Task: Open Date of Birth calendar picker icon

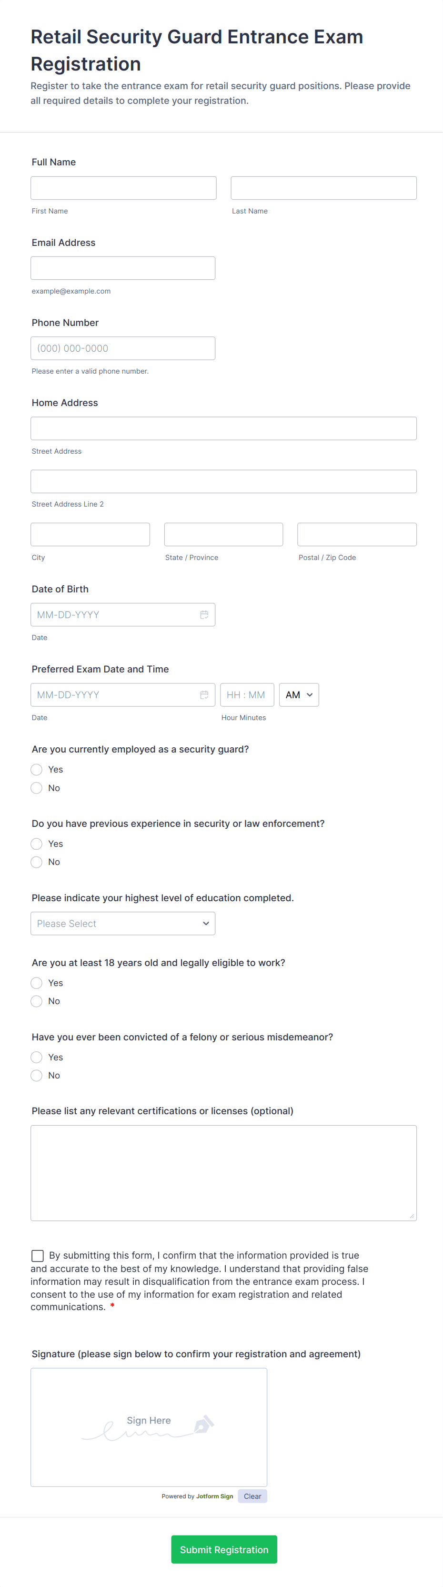Action: click(204, 615)
